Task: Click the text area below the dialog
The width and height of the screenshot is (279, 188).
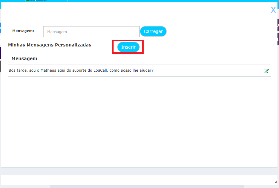Action: pyautogui.click(x=139, y=180)
